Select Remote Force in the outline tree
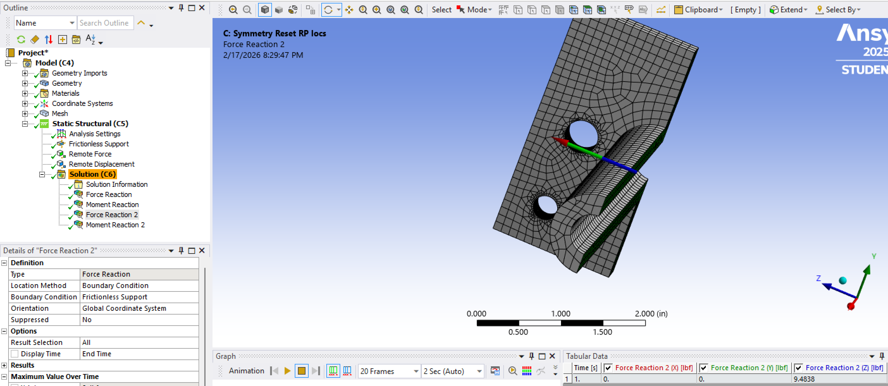 [90, 154]
